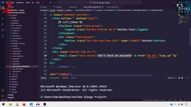The width and height of the screenshot is (191, 107).
Task: Open the Testing flask view
Action: tap(3, 36)
